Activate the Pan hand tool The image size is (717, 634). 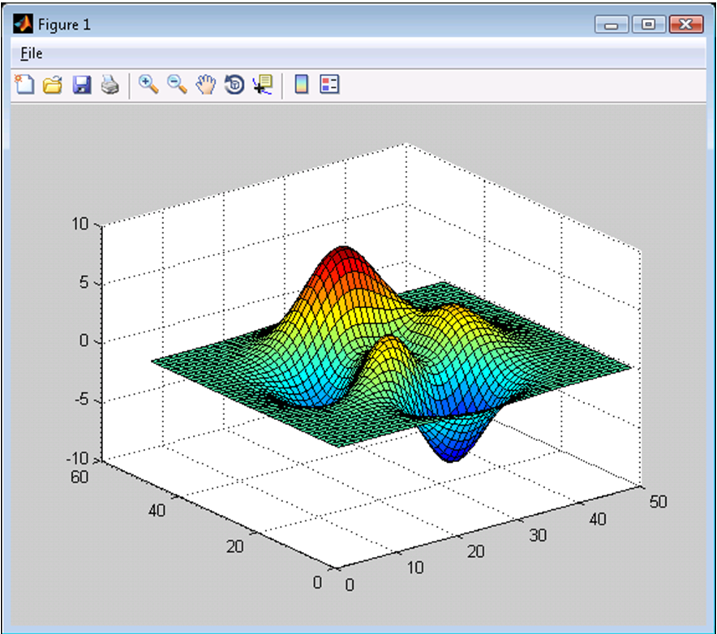(206, 84)
